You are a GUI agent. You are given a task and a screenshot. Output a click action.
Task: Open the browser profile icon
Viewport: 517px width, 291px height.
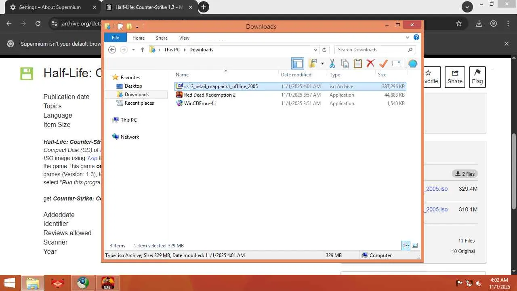pos(494,23)
